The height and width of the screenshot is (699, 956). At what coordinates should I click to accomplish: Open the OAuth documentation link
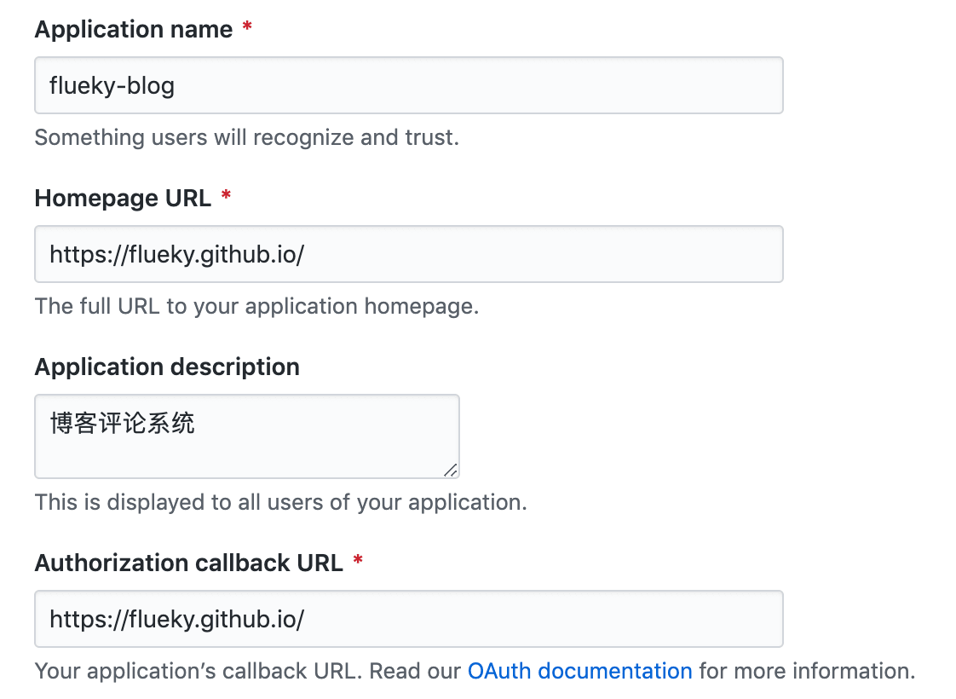click(579, 671)
